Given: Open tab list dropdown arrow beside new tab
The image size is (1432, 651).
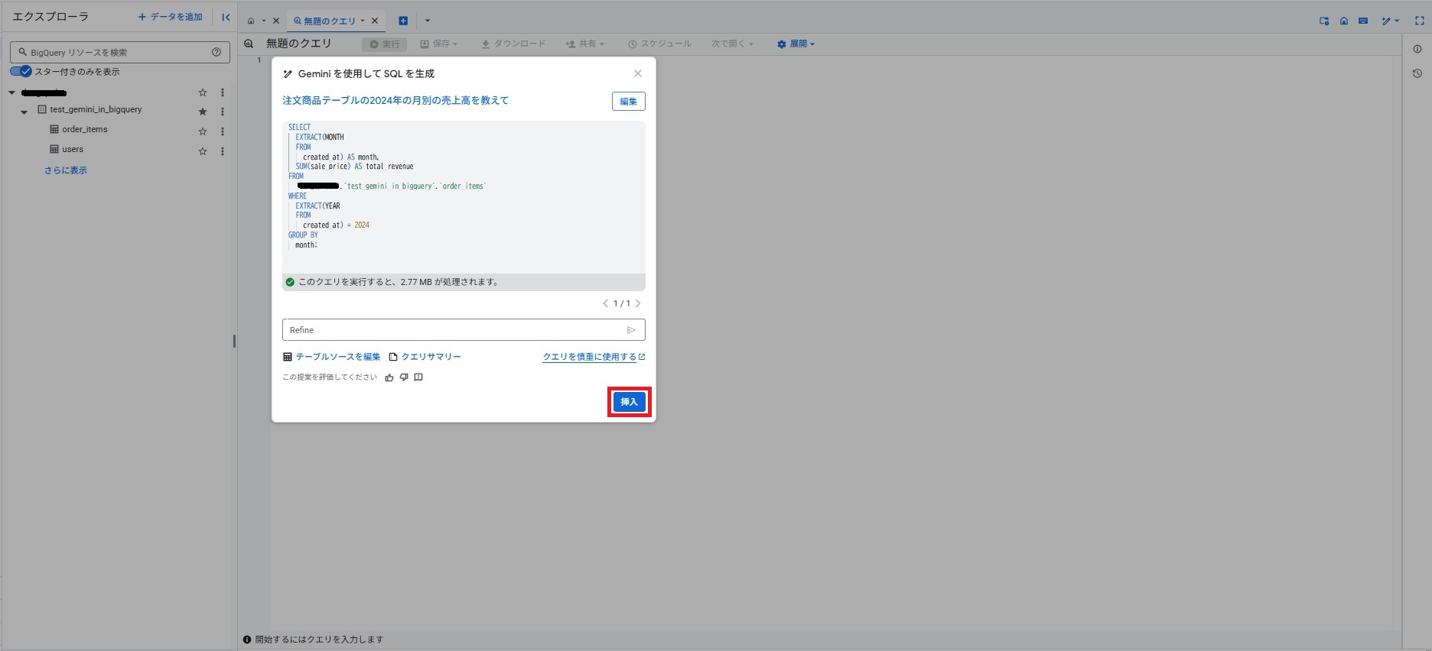Looking at the screenshot, I should point(428,21).
